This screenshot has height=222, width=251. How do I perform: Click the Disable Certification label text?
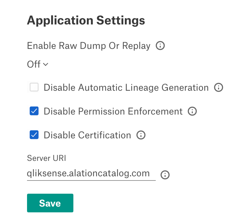tap(88, 135)
